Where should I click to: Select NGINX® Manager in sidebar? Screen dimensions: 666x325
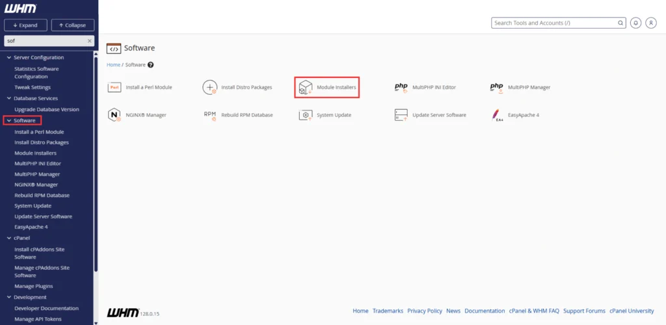tap(36, 185)
